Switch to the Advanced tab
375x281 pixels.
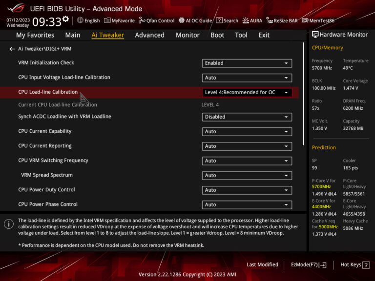(x=149, y=35)
